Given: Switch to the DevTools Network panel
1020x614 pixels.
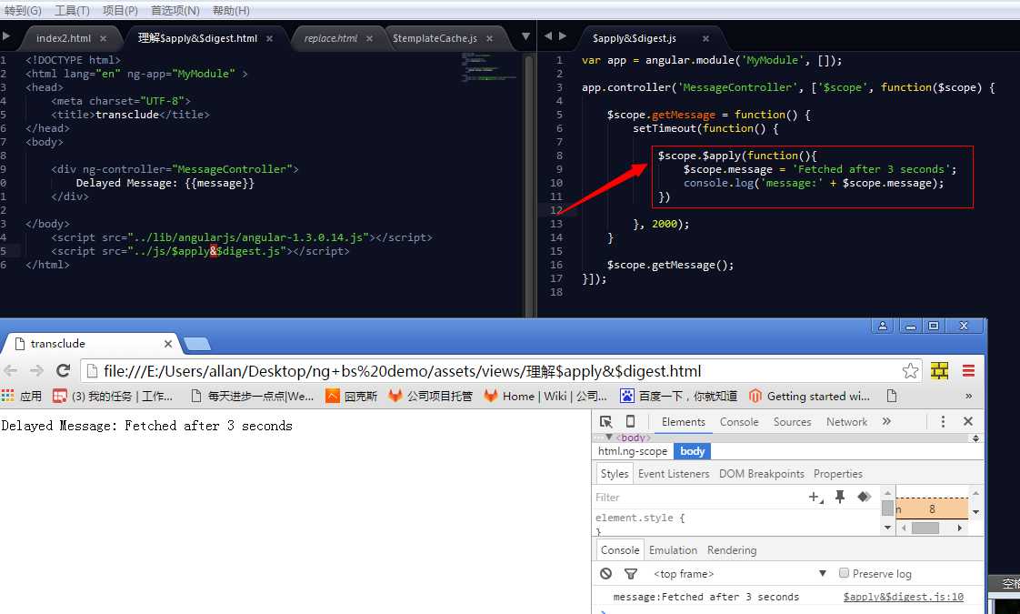Looking at the screenshot, I should [x=846, y=422].
